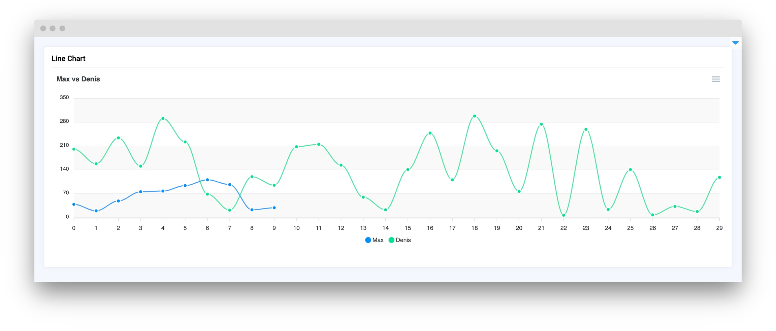Screen dimensions: 776x331
Task: Click Denis data point at x=23
Action: tap(586, 129)
